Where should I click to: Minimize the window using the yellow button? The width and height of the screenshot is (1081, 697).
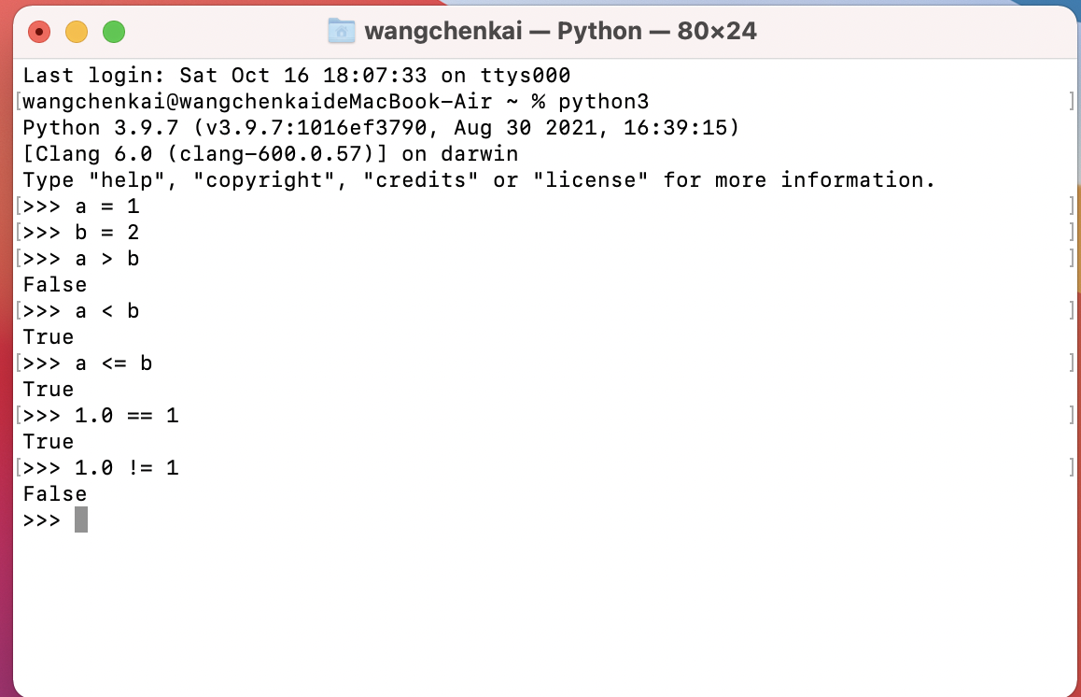(x=77, y=33)
